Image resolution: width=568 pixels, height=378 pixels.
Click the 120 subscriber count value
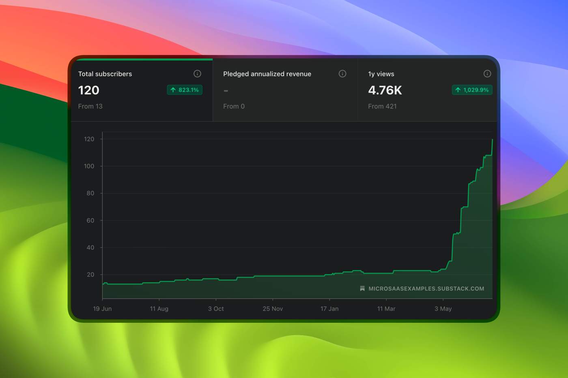[x=89, y=90]
